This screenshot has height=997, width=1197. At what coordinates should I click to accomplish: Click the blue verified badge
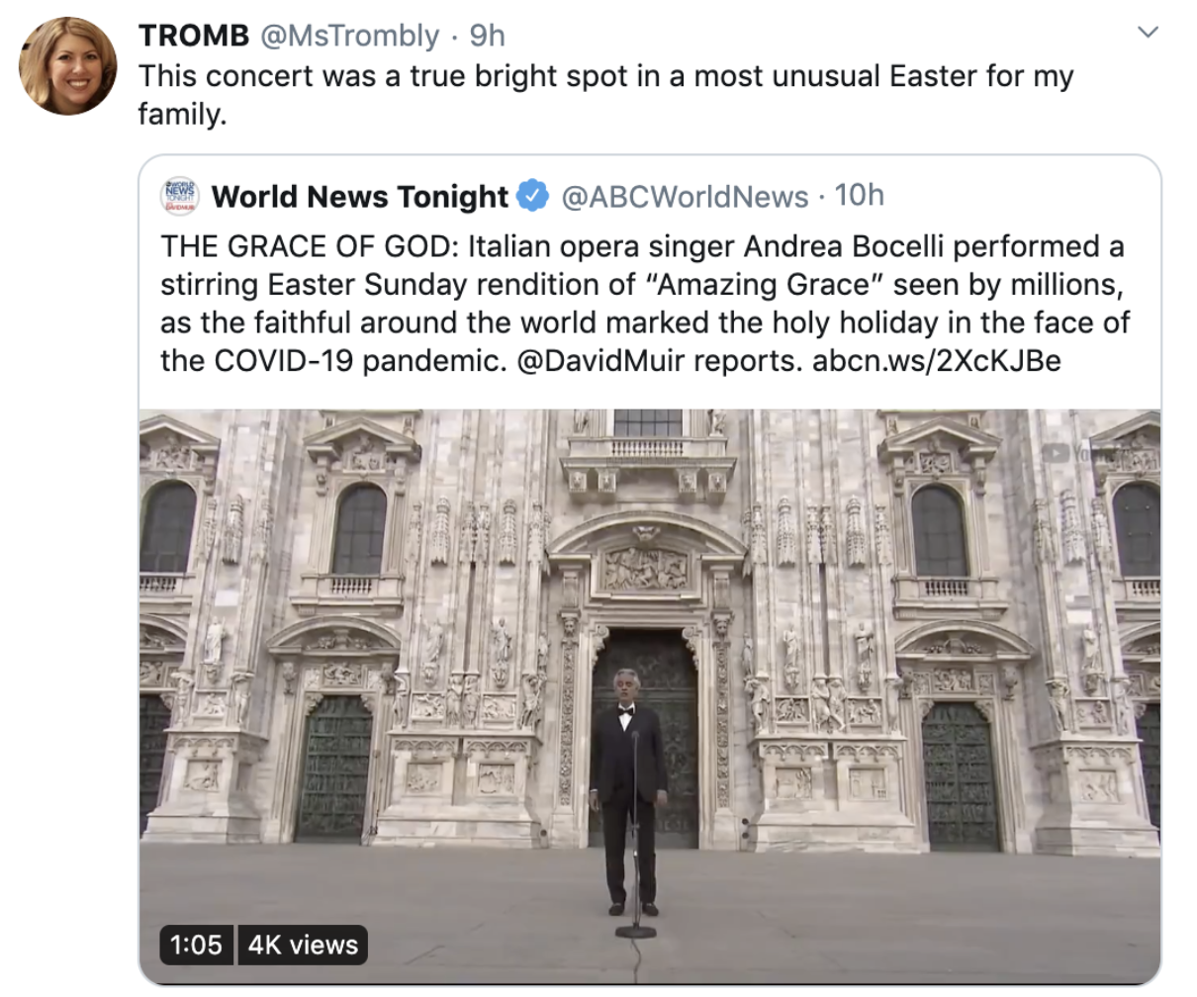coord(534,196)
